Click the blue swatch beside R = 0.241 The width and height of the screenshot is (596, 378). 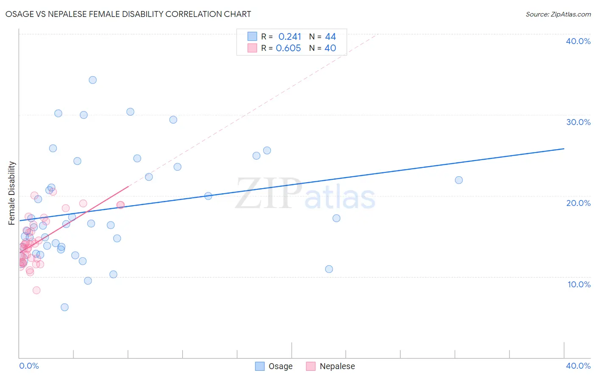click(x=252, y=36)
